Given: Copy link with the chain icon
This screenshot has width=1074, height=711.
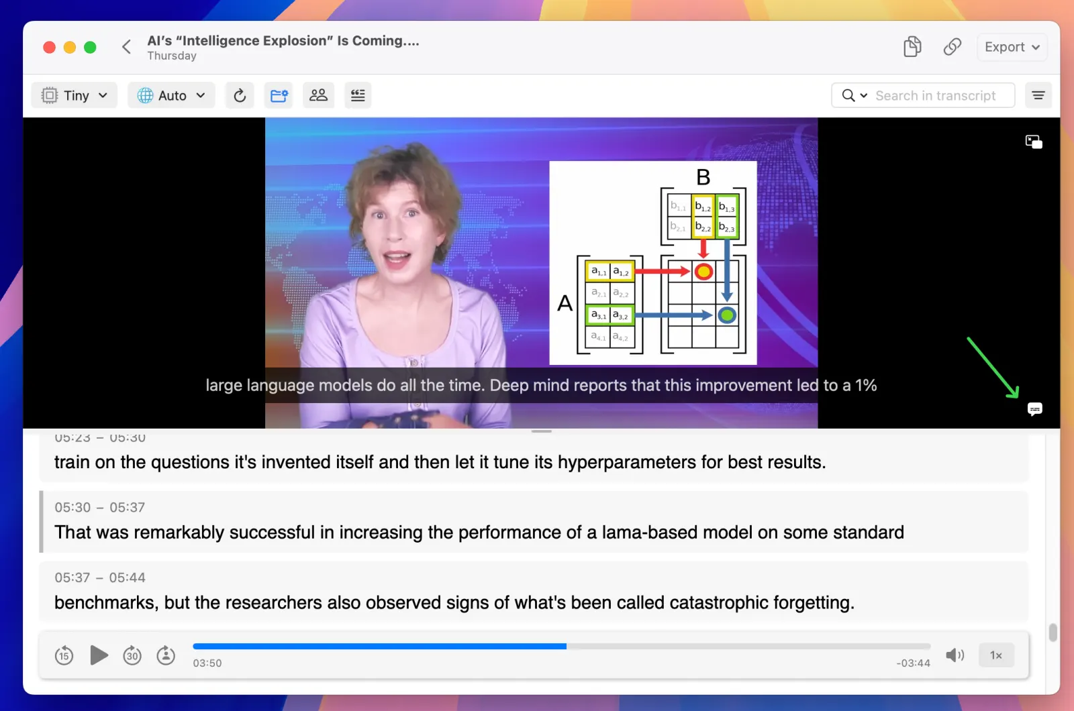Looking at the screenshot, I should pyautogui.click(x=953, y=47).
